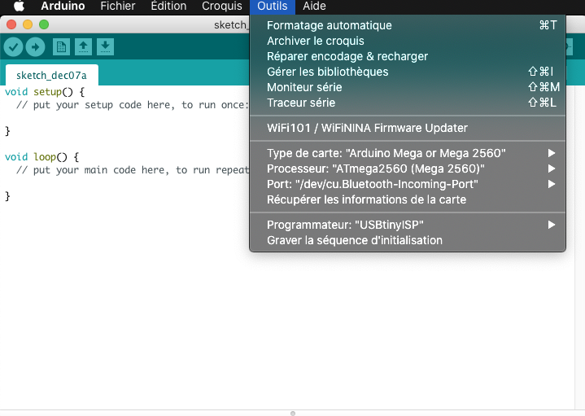Choose Formatage automatique
Image resolution: width=585 pixels, height=416 pixels.
click(x=408, y=25)
